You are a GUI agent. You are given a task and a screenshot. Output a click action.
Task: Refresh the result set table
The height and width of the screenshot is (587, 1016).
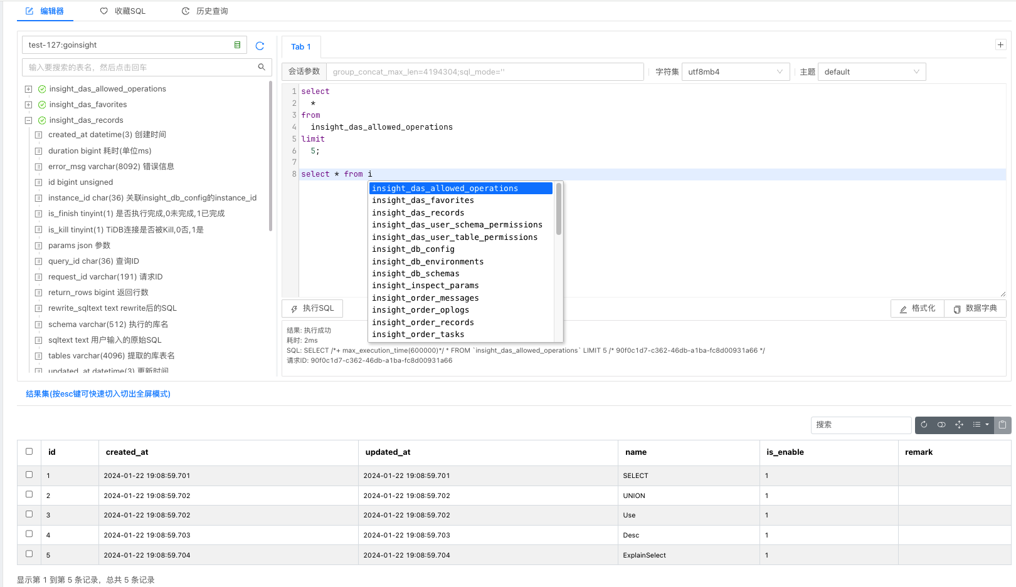coord(924,425)
